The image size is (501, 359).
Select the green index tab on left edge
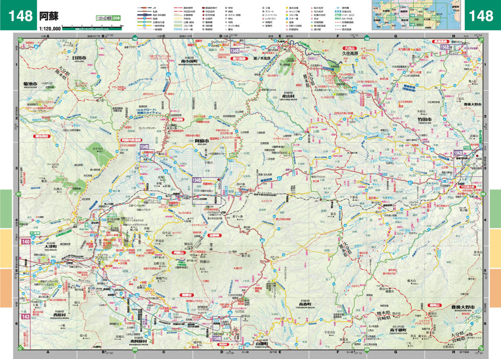pos(6,209)
